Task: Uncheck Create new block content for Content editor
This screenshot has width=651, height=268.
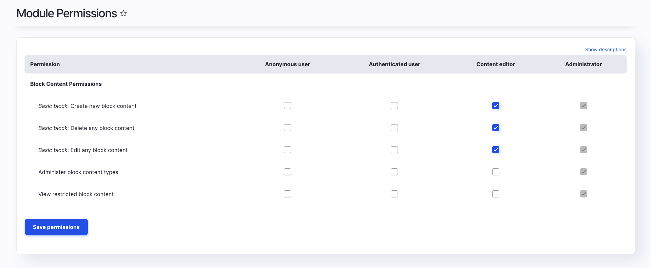Action: click(x=496, y=106)
